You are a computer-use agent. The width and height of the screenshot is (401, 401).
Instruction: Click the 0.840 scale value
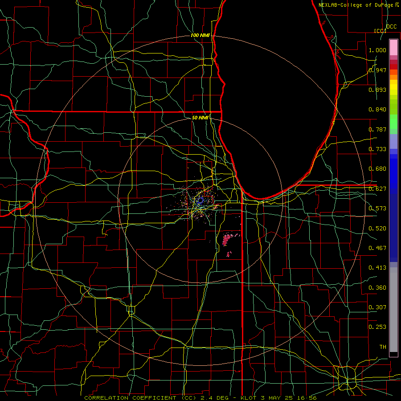coord(377,110)
